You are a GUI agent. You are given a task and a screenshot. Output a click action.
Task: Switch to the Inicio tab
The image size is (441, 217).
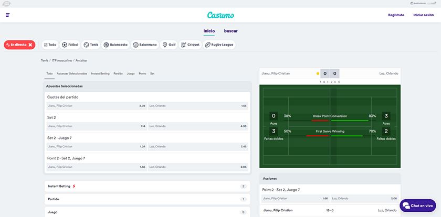coord(209,31)
